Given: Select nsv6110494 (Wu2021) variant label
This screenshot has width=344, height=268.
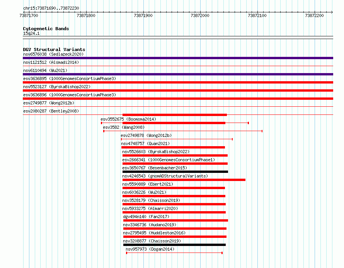Looking at the screenshot, I should (x=45, y=70).
